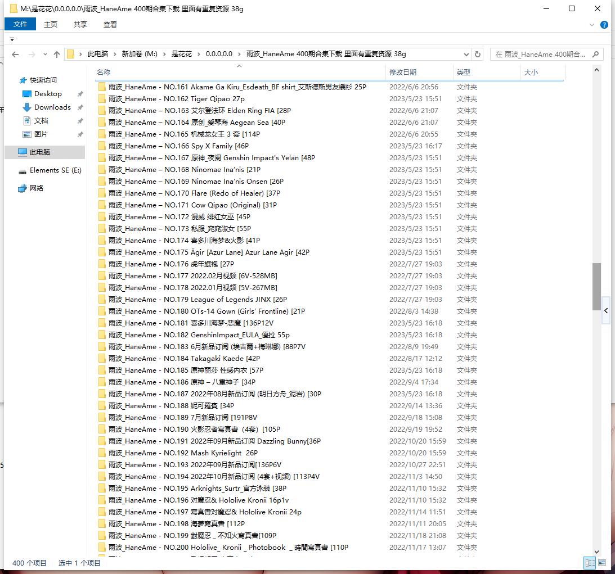
Task: Open 网络 in the navigation pane
Action: click(x=37, y=188)
